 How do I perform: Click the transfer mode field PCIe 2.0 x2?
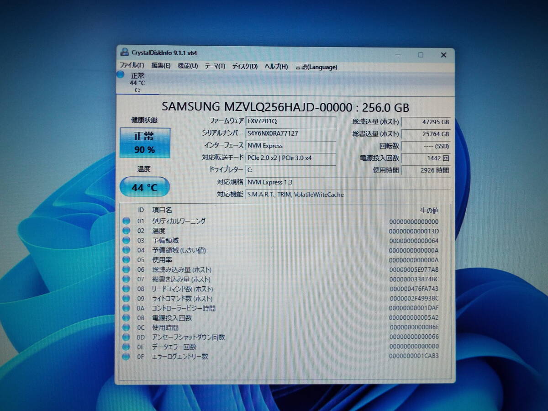291,158
